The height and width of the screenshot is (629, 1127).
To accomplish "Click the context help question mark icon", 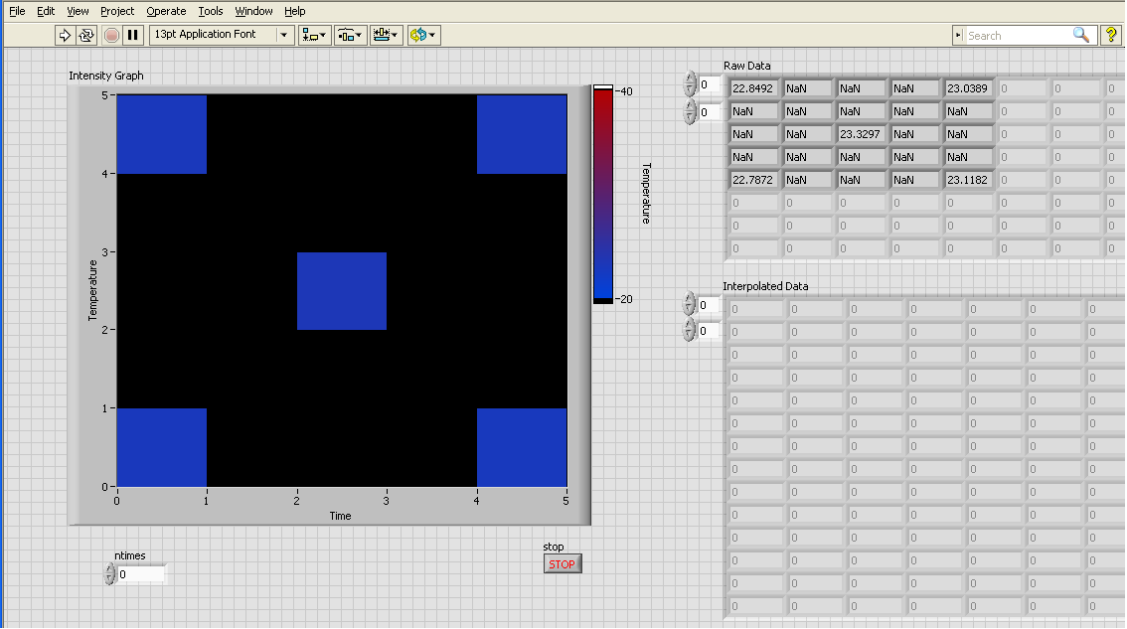I will click(1111, 35).
